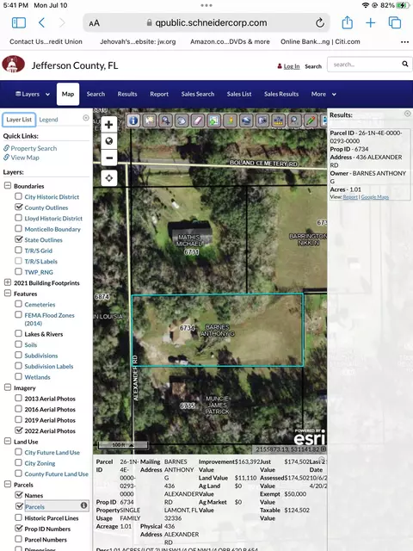Click the Log In link

tap(292, 66)
